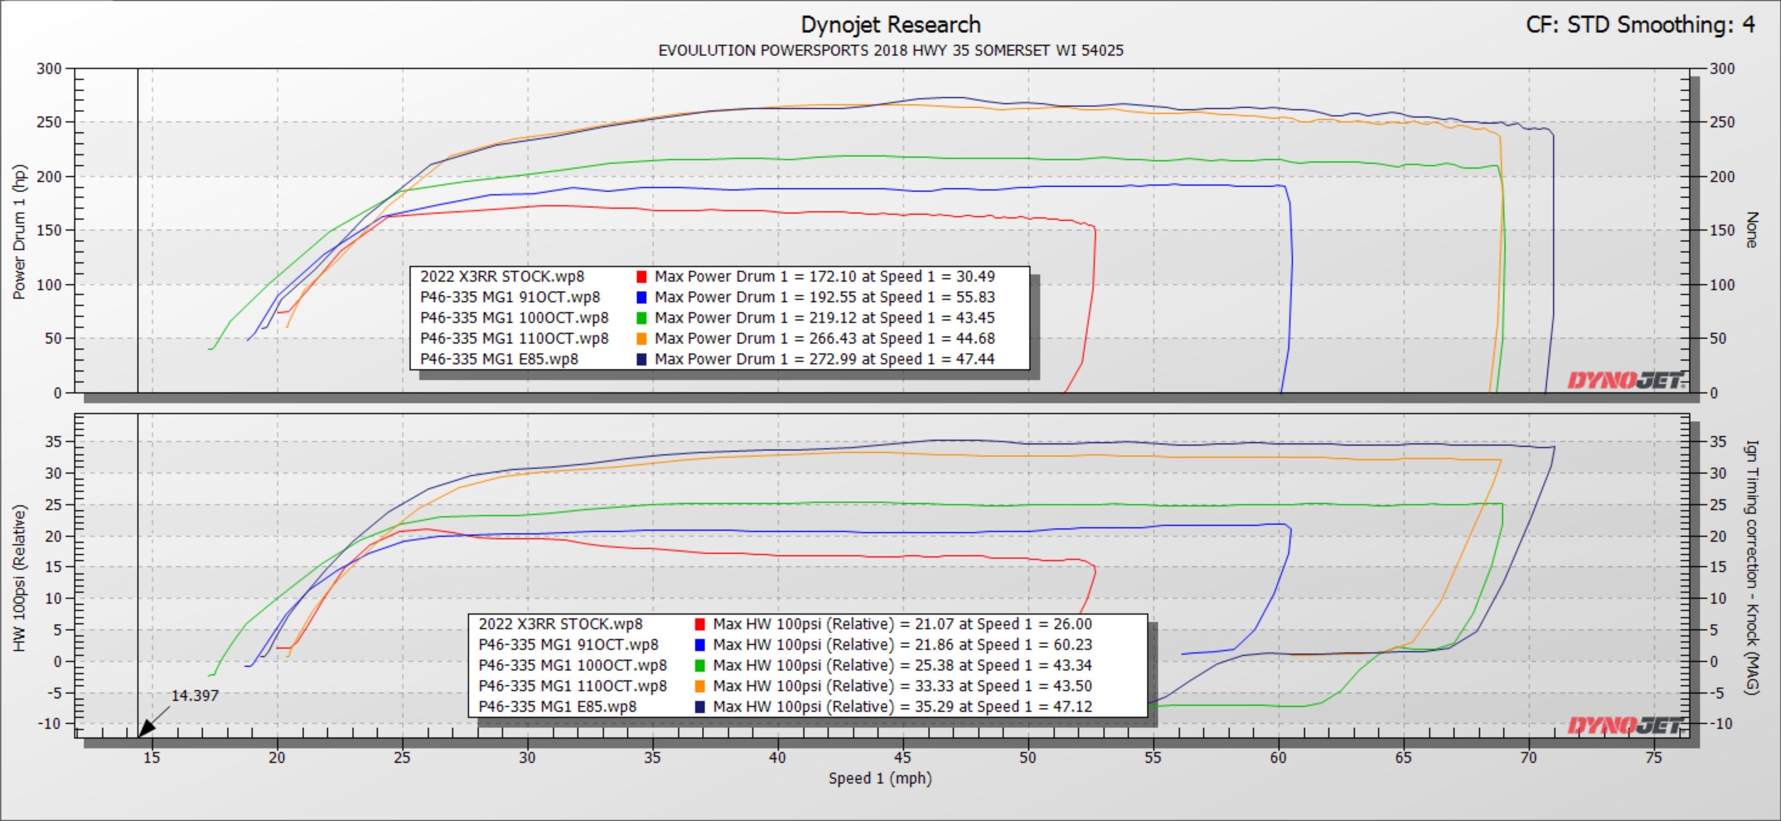
Task: Click the green 100OCT swatch in the lower legend
Action: tap(699, 665)
